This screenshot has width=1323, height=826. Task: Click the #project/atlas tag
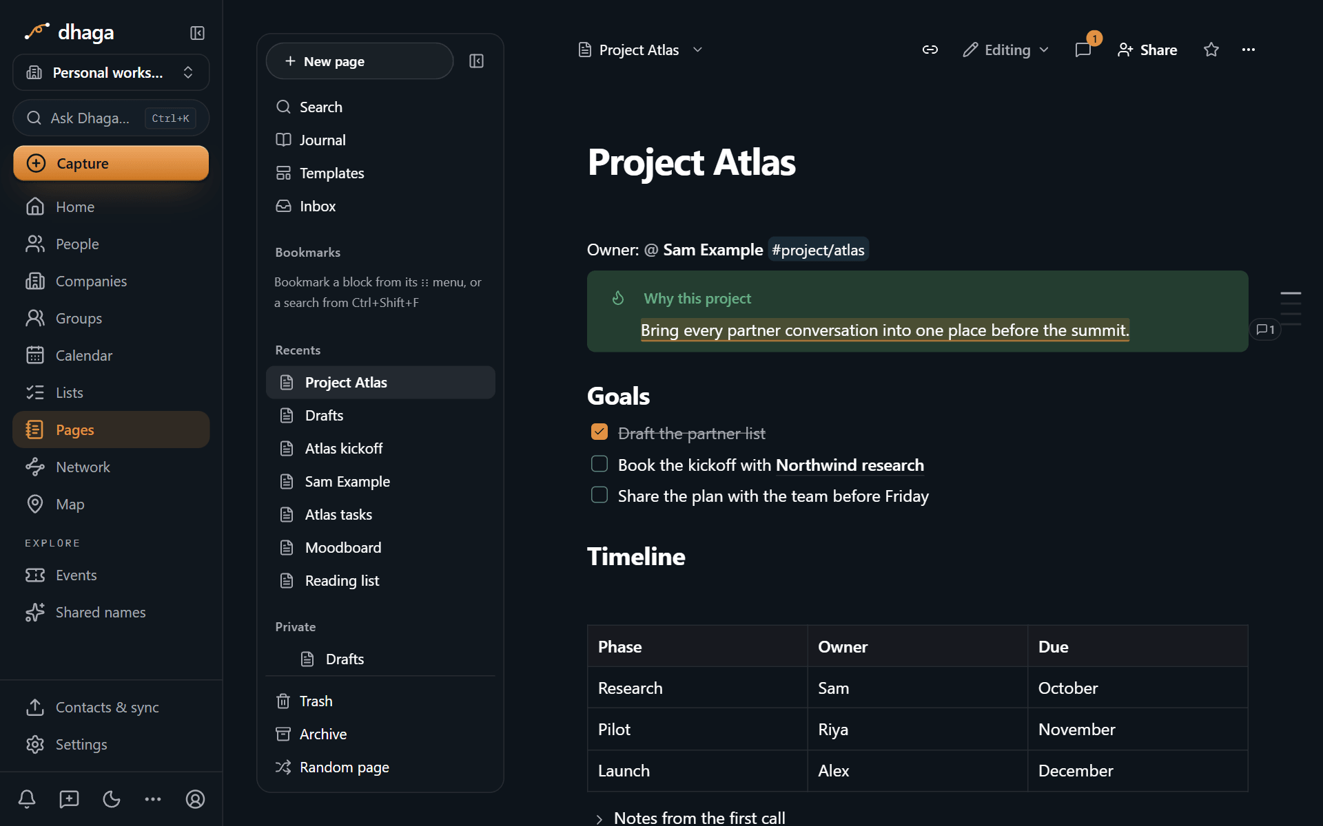point(818,250)
